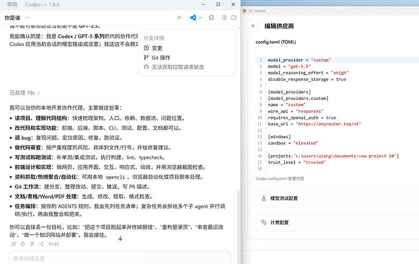Click the 你是谁 conversation title
419x264 pixels.
click(x=12, y=18)
